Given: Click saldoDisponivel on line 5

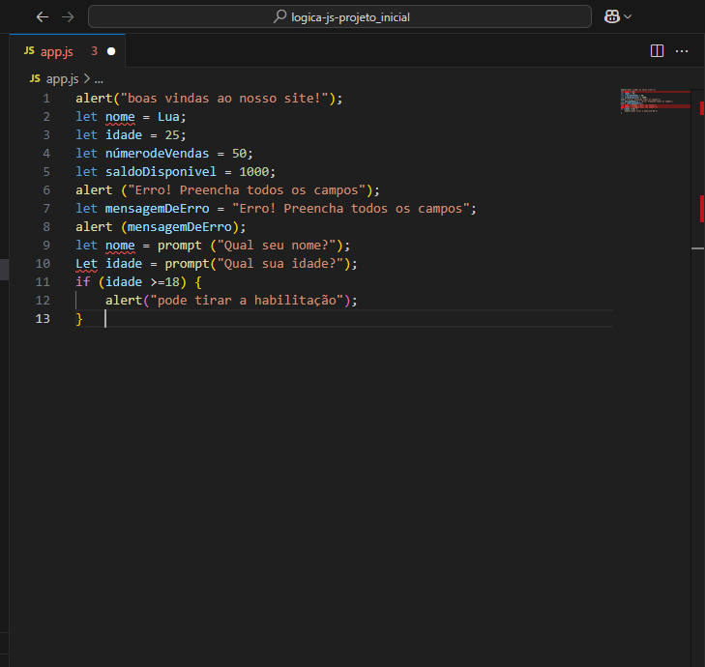Looking at the screenshot, I should (161, 172).
